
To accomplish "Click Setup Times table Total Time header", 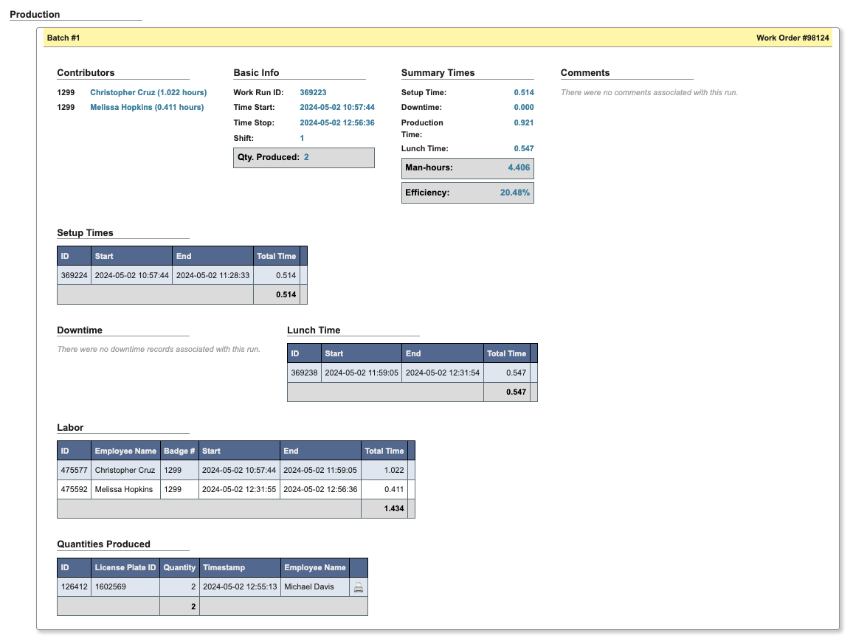I will tap(277, 256).
